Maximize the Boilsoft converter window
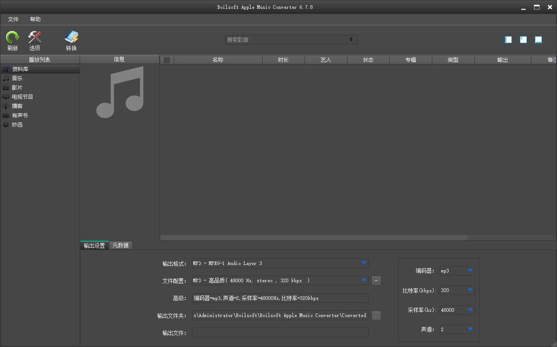This screenshot has width=557, height=347. (537, 7)
